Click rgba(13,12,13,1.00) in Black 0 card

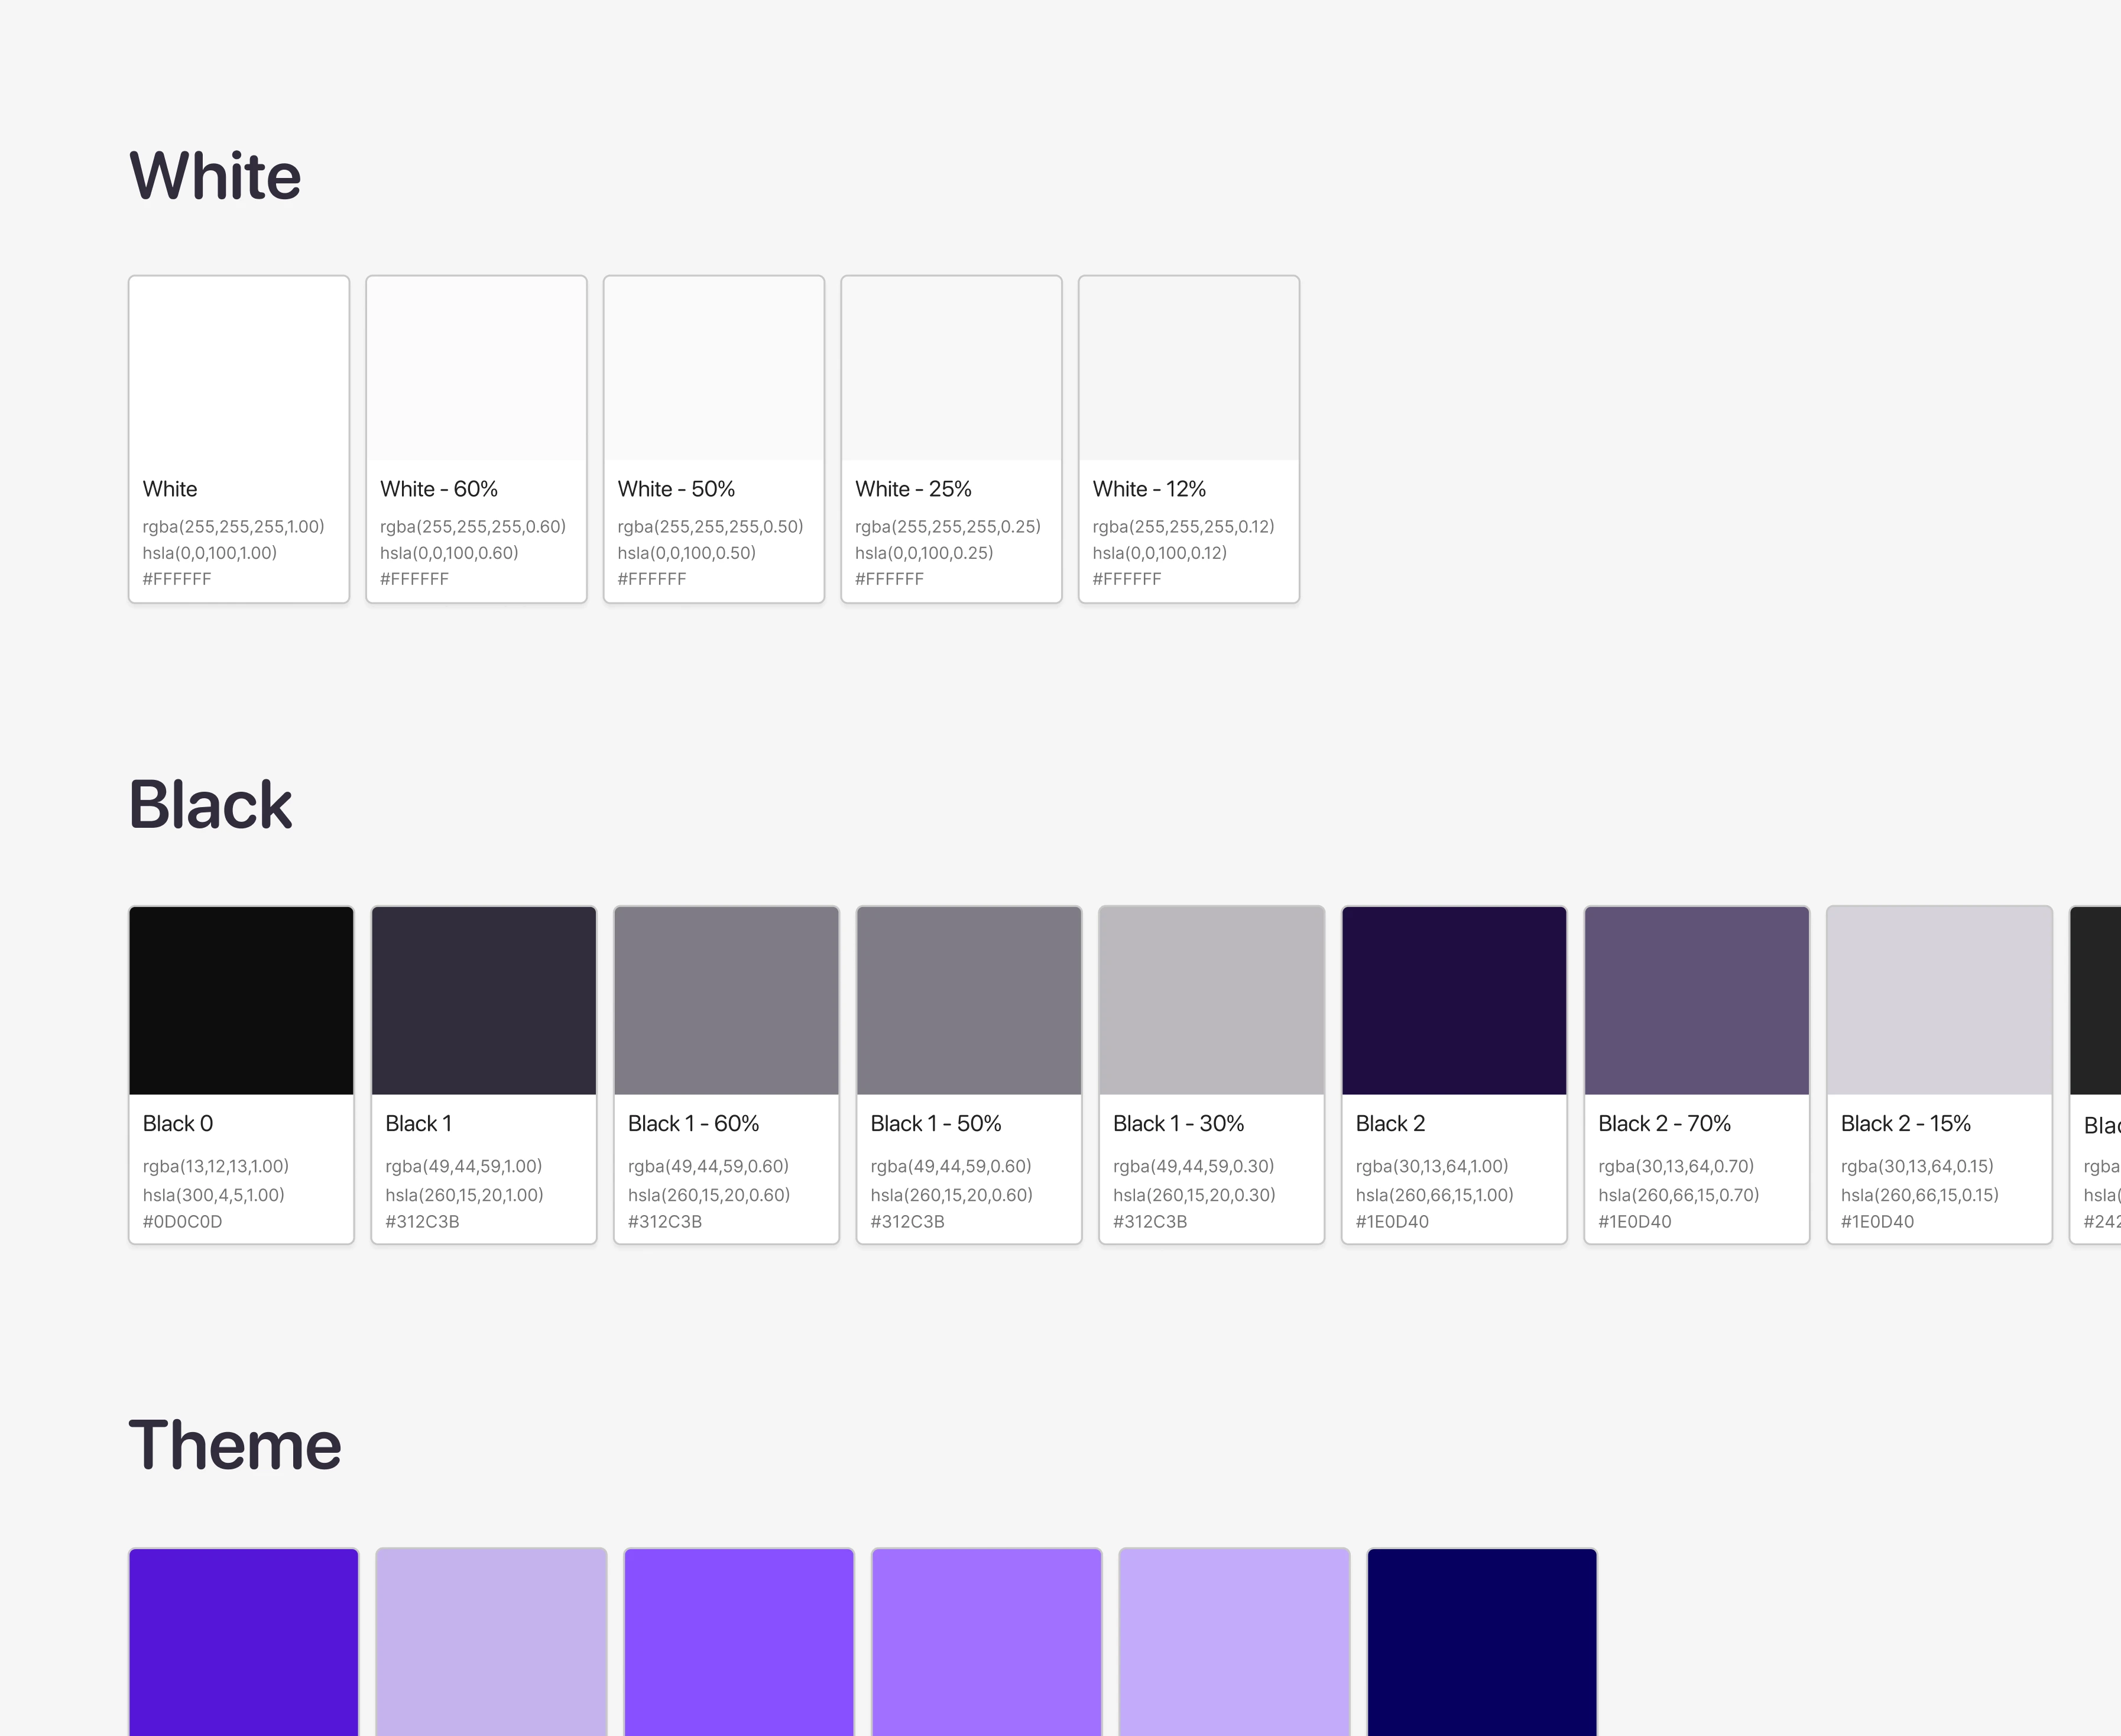(x=216, y=1167)
